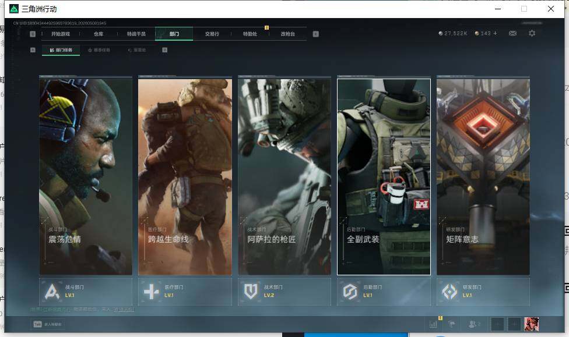
Task: Select the second greyed-out sub-tab
Action: (x=99, y=50)
